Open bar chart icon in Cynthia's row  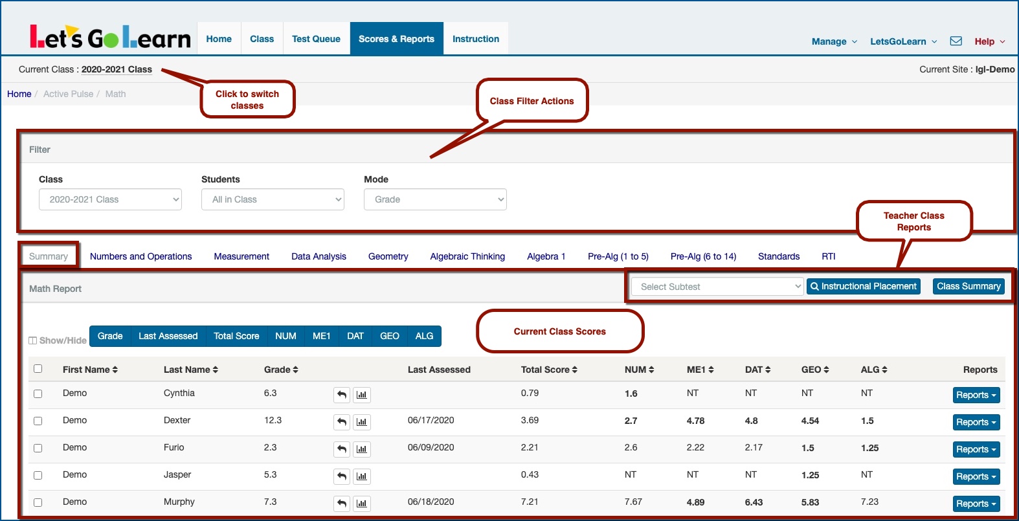tap(362, 395)
